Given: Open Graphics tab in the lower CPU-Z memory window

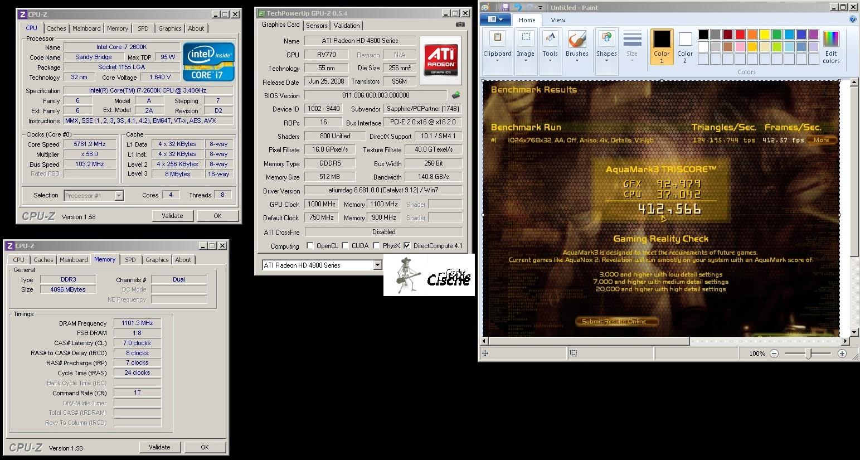Looking at the screenshot, I should click(x=157, y=260).
